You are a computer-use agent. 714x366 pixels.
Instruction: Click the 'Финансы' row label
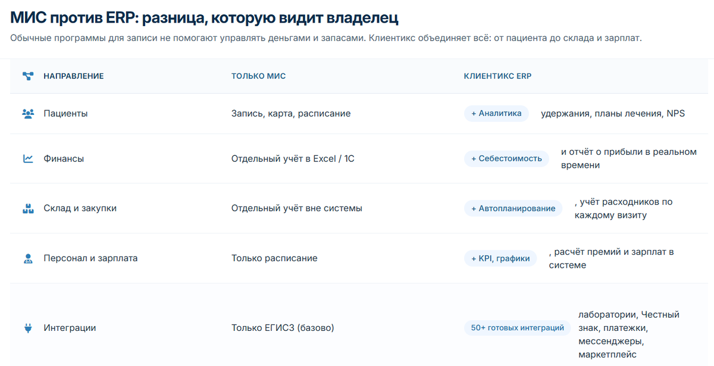tap(64, 159)
